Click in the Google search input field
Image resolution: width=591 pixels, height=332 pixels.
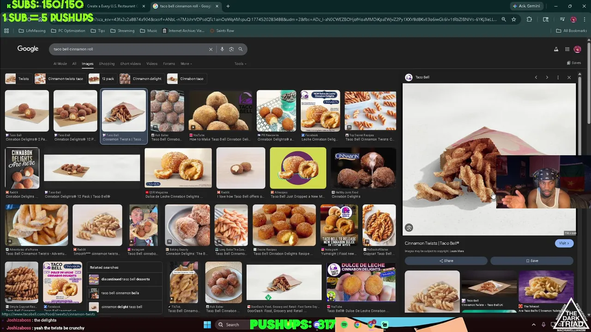click(129, 49)
